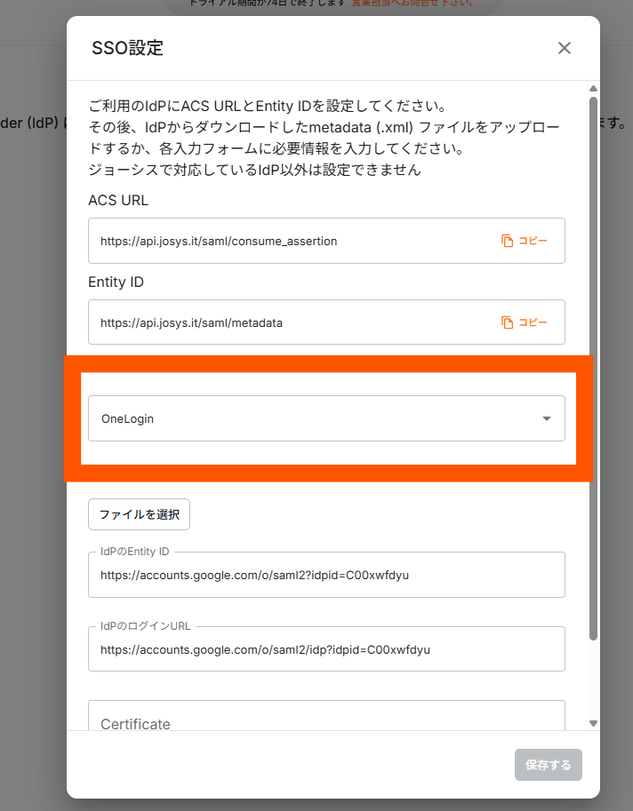Click the SSO設定 dialog title
The height and width of the screenshot is (811, 633).
click(127, 48)
